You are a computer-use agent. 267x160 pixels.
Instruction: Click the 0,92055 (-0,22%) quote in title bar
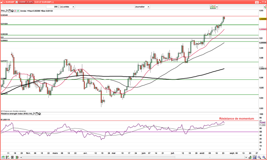tap(26, 2)
